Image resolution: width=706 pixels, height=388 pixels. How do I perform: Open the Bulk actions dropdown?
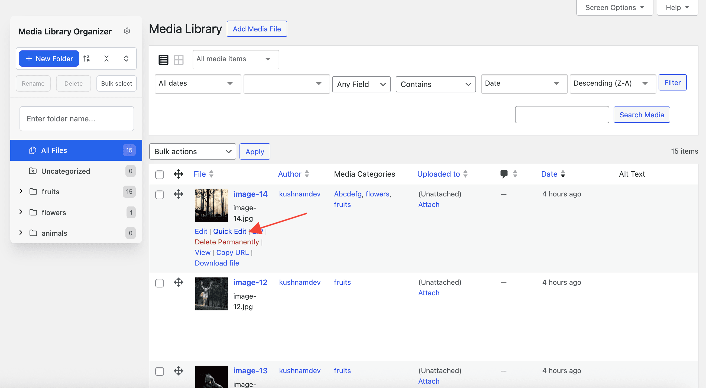click(x=192, y=151)
